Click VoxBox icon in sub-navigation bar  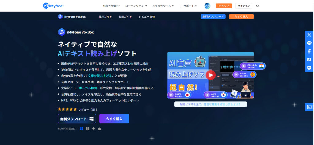coord(60,16)
